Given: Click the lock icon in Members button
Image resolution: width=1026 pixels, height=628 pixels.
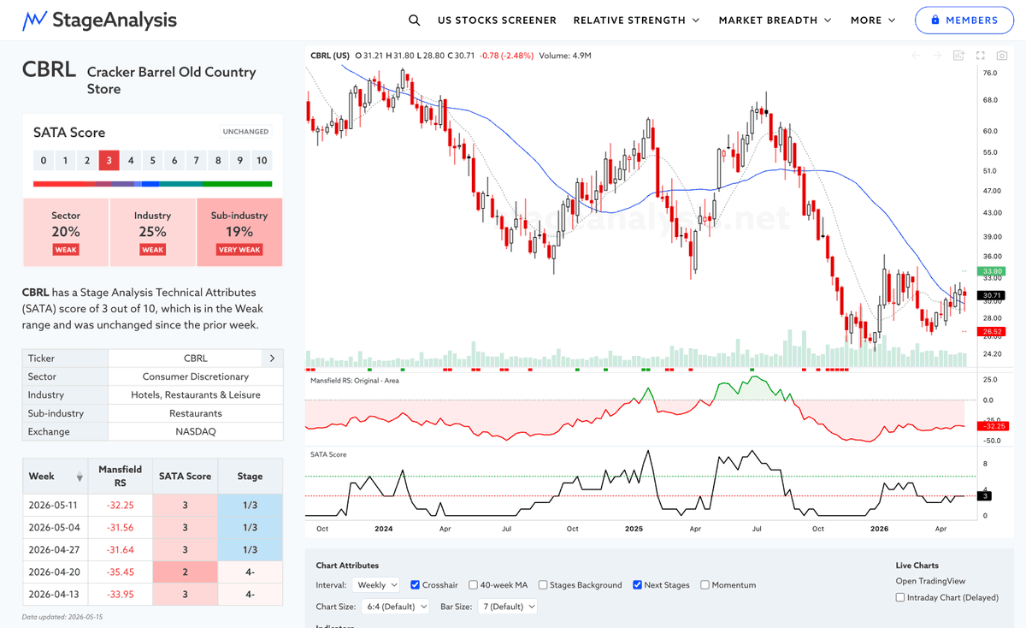Looking at the screenshot, I should [x=935, y=20].
